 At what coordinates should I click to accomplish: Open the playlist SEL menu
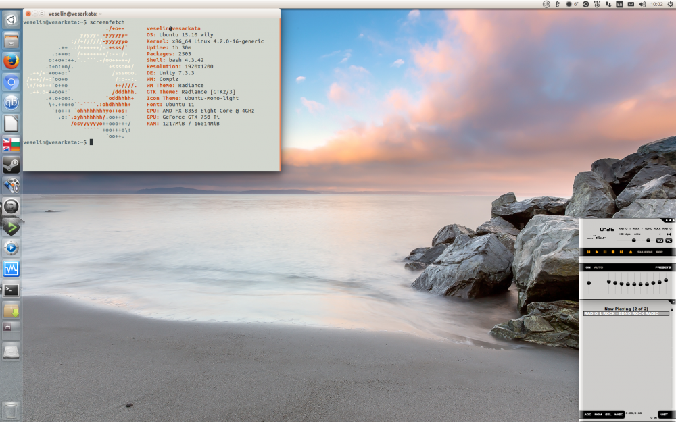tap(608, 415)
